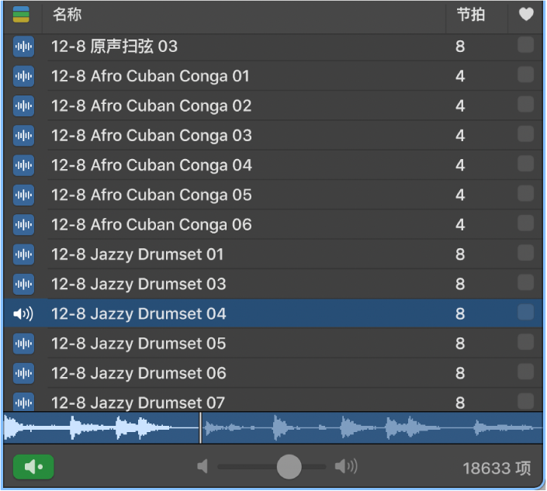Stop preview via speaker icon on Jazzy Drumset 04
Screen dimensions: 547x491
(x=23, y=313)
